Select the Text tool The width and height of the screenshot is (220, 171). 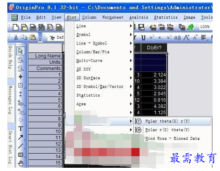[21, 128]
